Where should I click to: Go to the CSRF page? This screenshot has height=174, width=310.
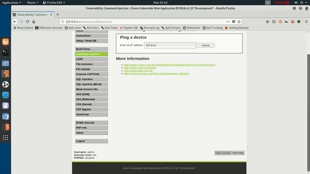coord(92,59)
